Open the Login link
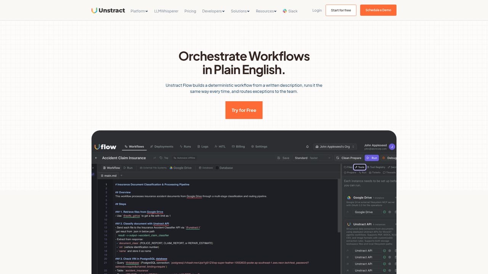This screenshot has height=274, width=488. (x=317, y=10)
